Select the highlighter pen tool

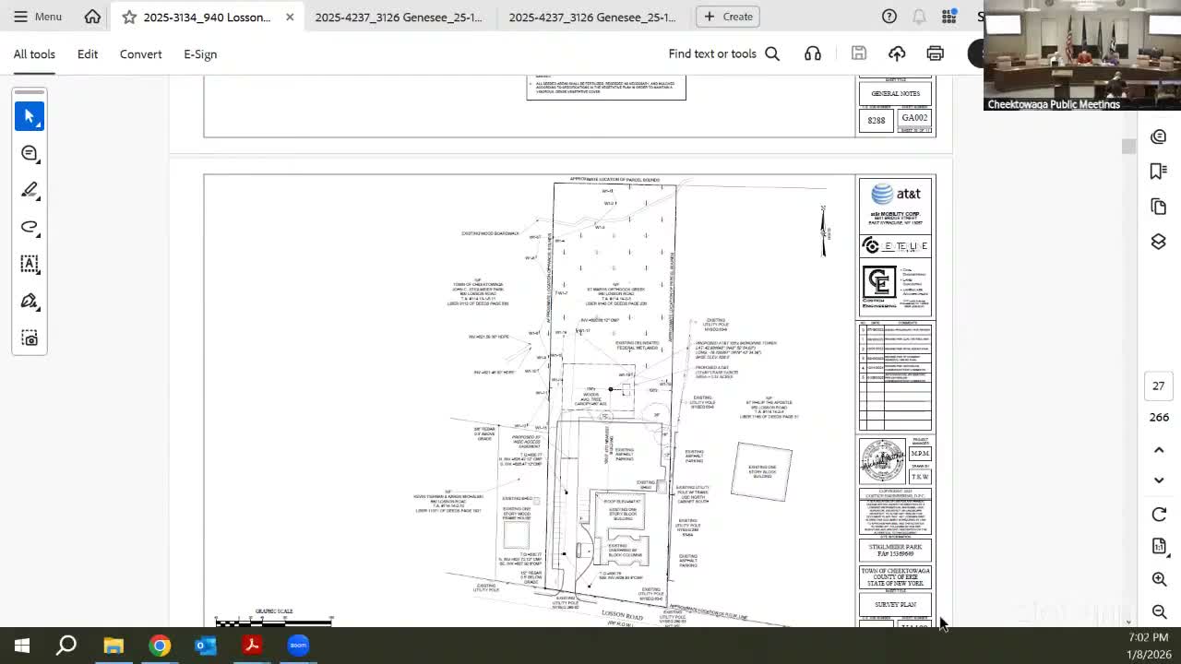coord(30,190)
